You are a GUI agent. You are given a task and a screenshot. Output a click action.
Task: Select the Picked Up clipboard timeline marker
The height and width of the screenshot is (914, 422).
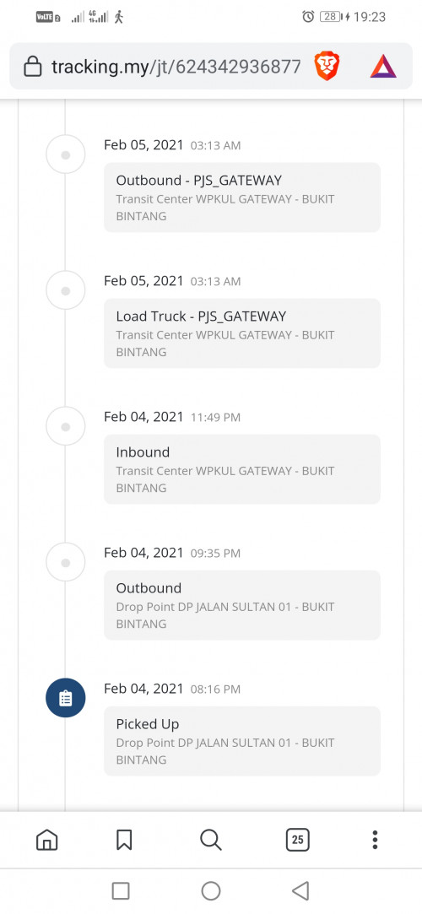point(66,698)
